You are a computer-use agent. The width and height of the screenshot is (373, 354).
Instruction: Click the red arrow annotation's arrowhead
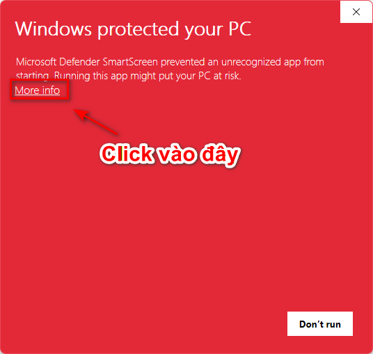coord(80,113)
